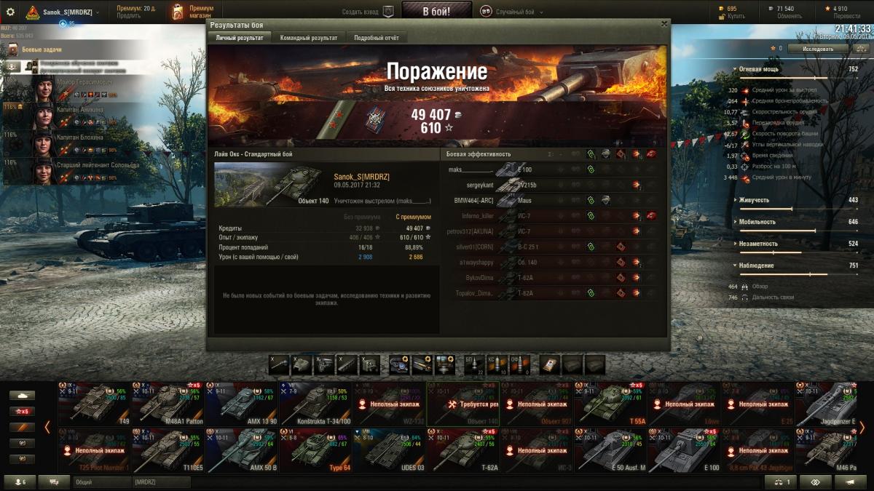Click the first shell ammo slot

tap(473, 364)
